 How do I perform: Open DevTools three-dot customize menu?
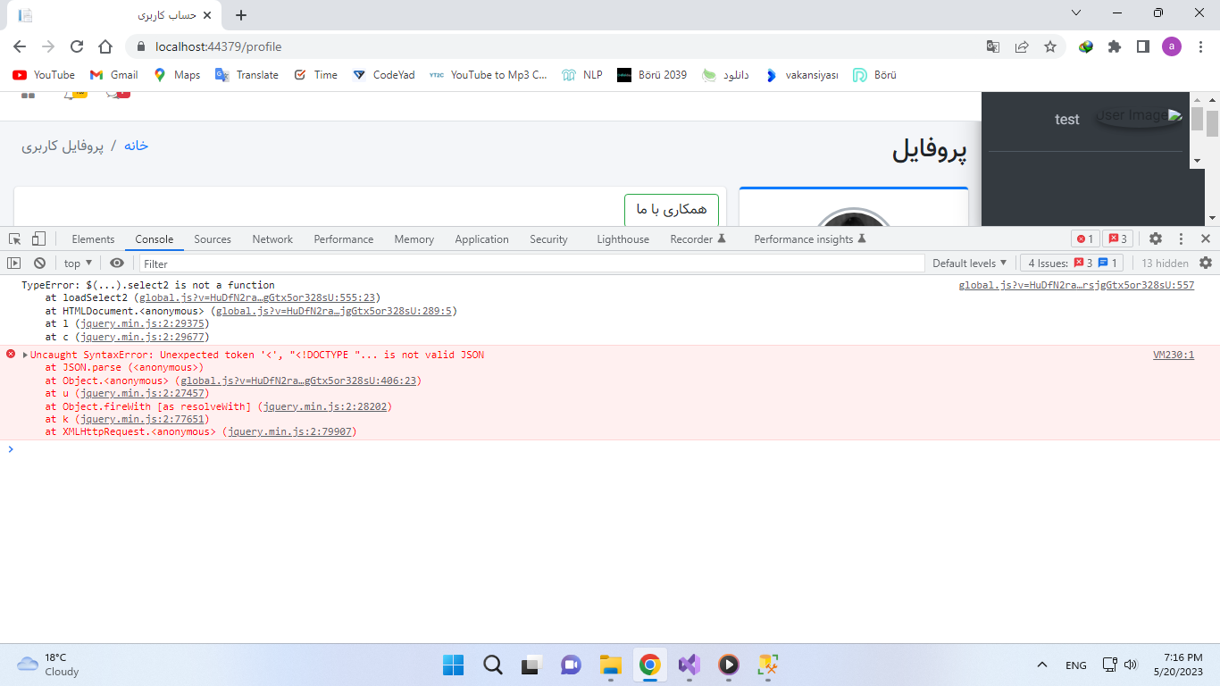pos(1181,238)
